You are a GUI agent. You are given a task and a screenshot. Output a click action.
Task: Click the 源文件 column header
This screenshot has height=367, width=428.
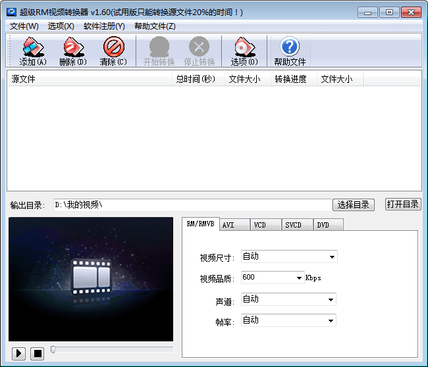[x=90, y=79]
